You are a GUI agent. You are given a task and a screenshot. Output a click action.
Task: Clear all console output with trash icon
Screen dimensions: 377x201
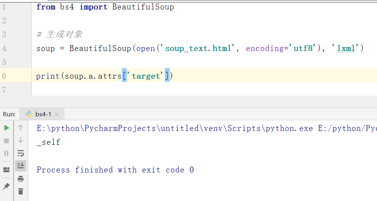coord(21,191)
